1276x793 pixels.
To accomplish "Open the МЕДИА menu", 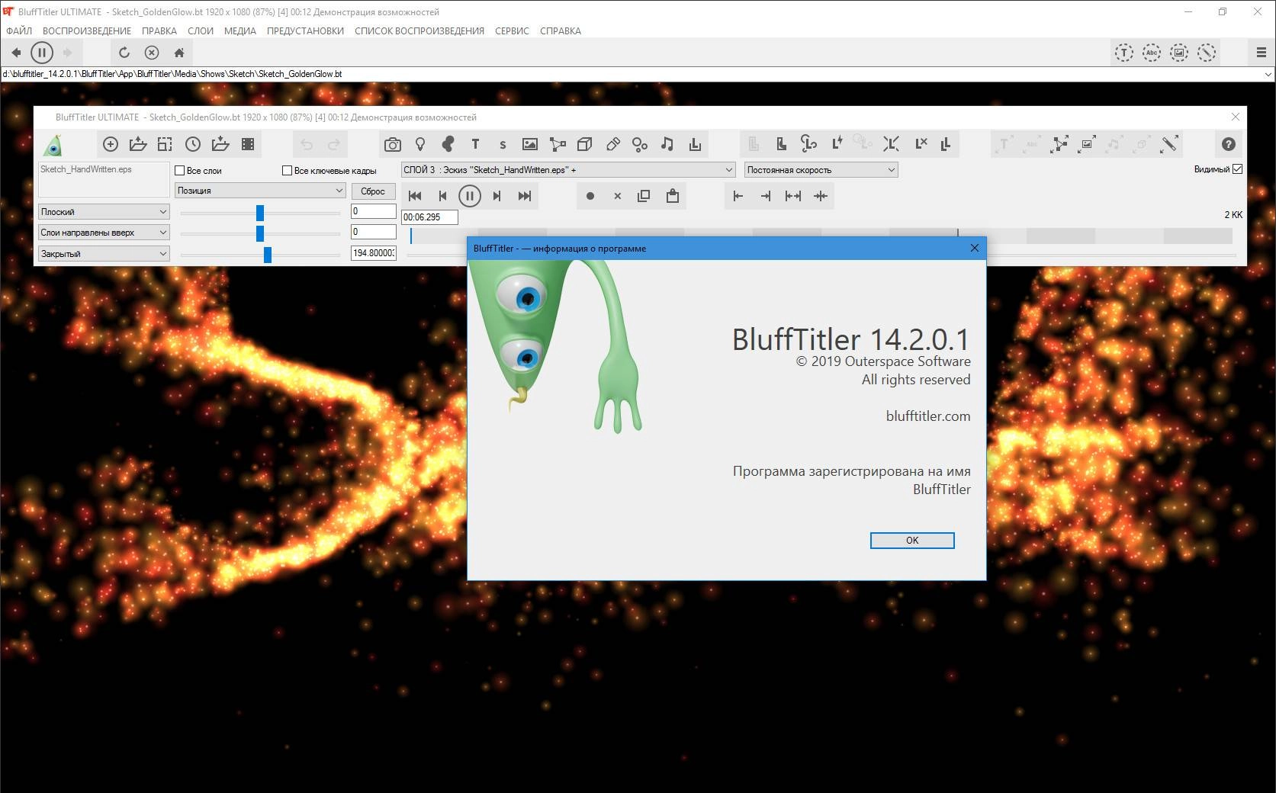I will click(240, 31).
